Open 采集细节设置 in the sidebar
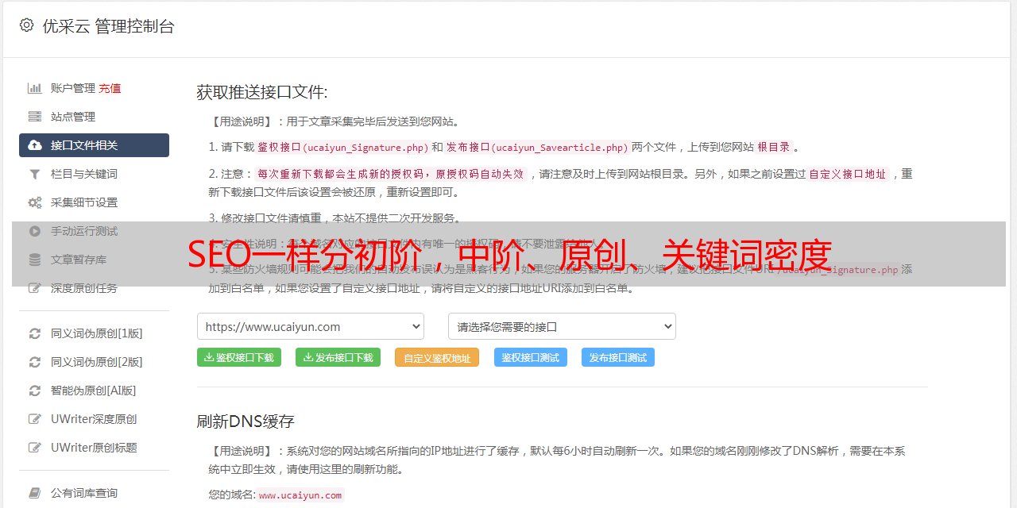1017x508 pixels. point(84,202)
